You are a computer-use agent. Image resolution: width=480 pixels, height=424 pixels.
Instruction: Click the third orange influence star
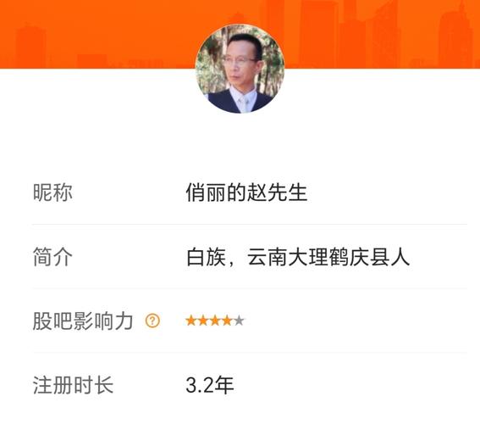tap(215, 321)
